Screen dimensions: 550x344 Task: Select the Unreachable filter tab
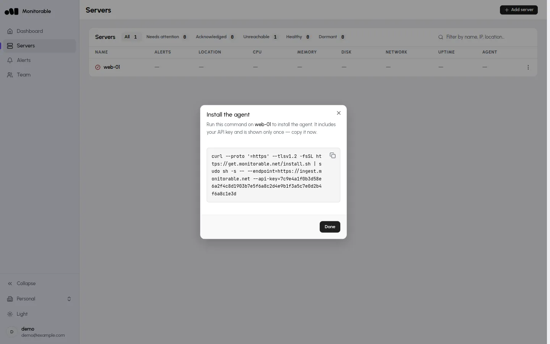click(260, 37)
